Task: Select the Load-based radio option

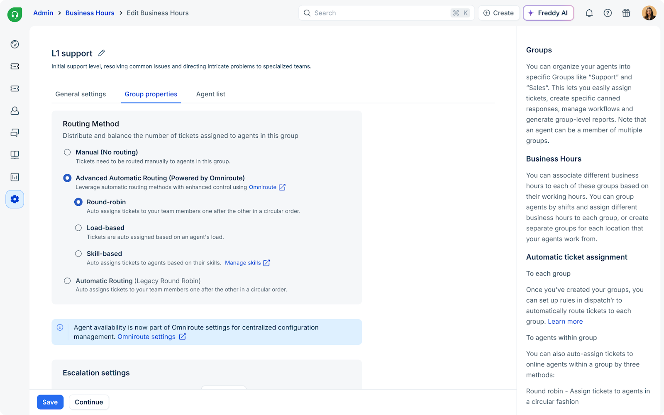Action: click(78, 228)
